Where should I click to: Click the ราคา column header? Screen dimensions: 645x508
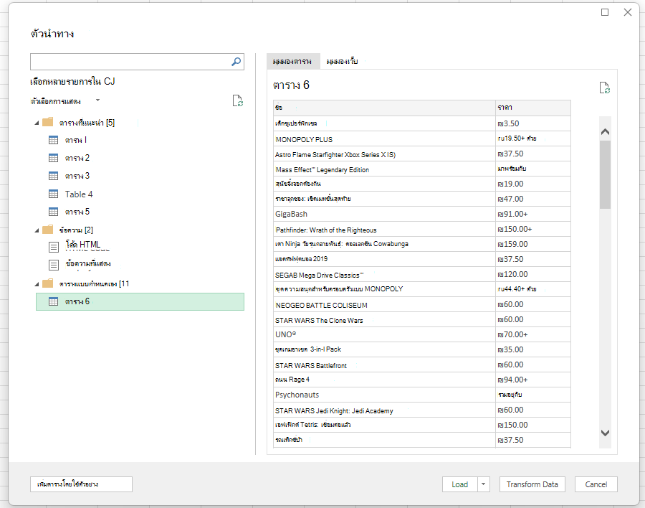click(533, 108)
